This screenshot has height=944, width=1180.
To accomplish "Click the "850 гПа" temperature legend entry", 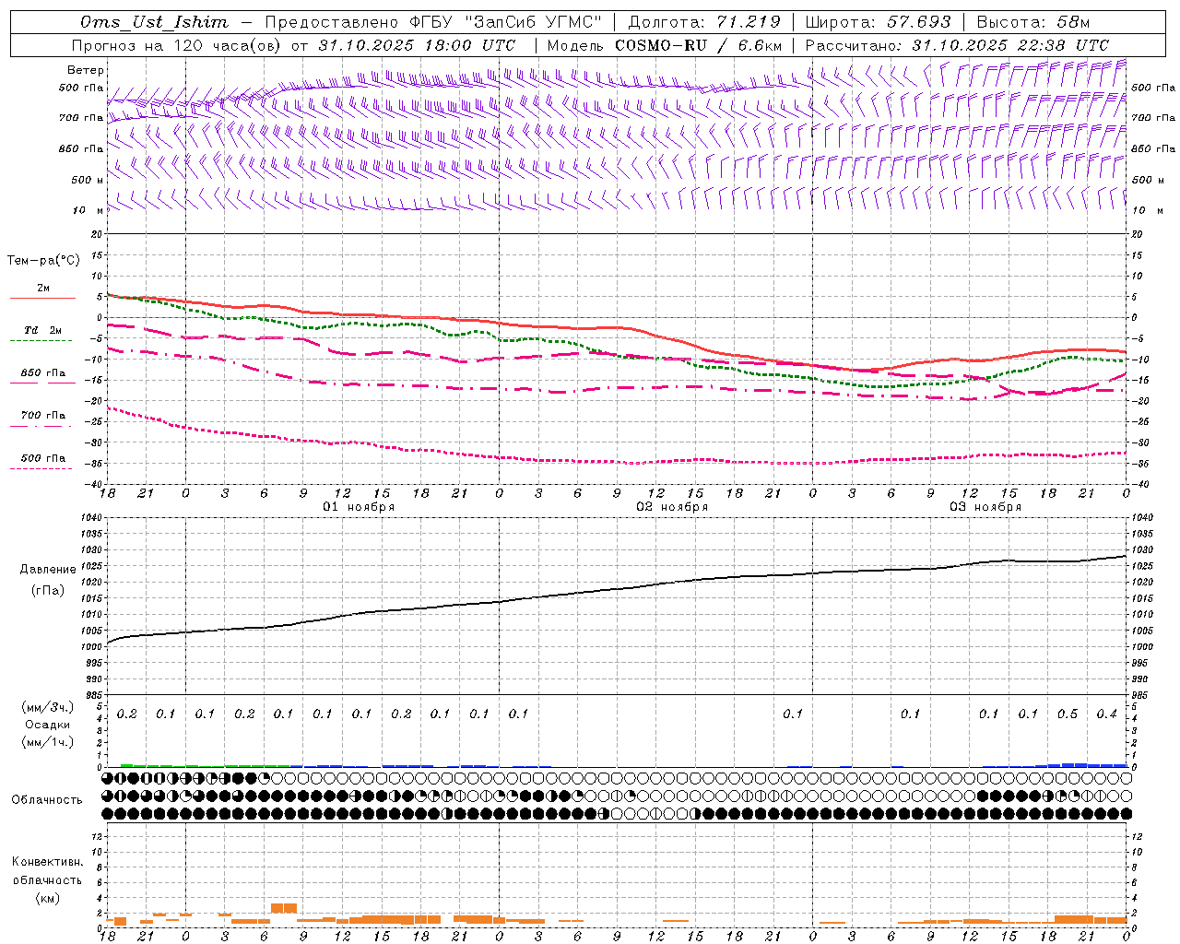I will (42, 373).
